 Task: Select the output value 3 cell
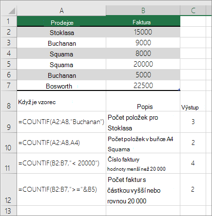[193, 122]
